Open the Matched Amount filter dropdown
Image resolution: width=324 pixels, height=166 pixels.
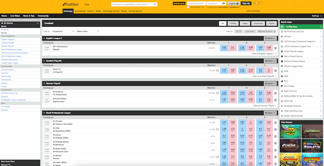click(267, 32)
